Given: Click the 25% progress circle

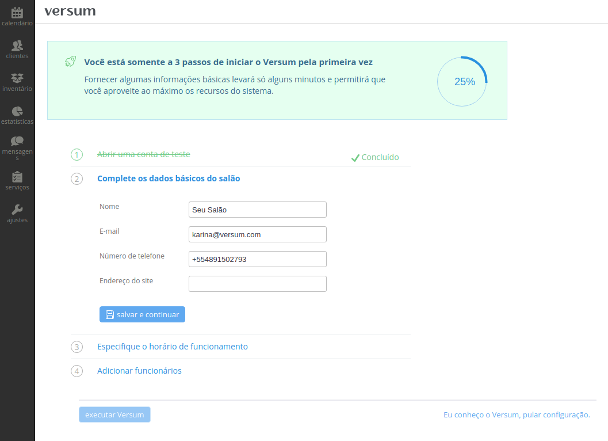Looking at the screenshot, I should click(462, 82).
